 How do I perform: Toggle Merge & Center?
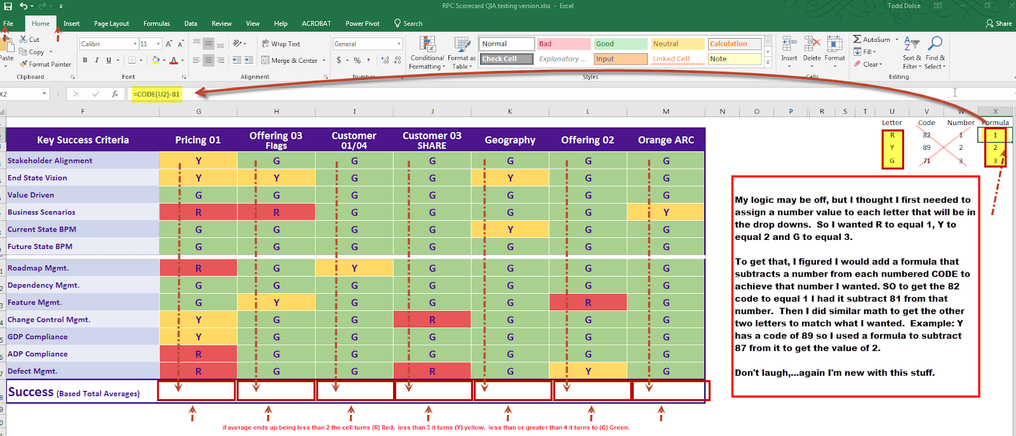pyautogui.click(x=290, y=60)
